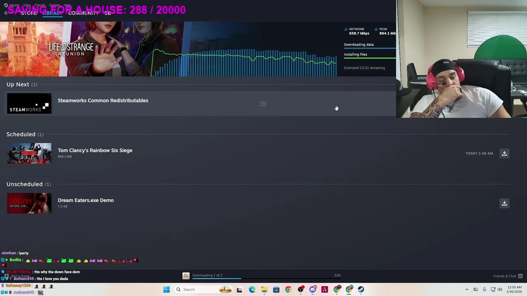This screenshot has width=527, height=296.
Task: Open the View menu in Steam
Action: pyautogui.click(x=27, y=5)
